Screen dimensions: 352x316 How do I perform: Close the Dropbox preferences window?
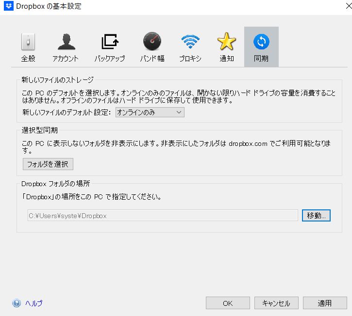pos(349,6)
